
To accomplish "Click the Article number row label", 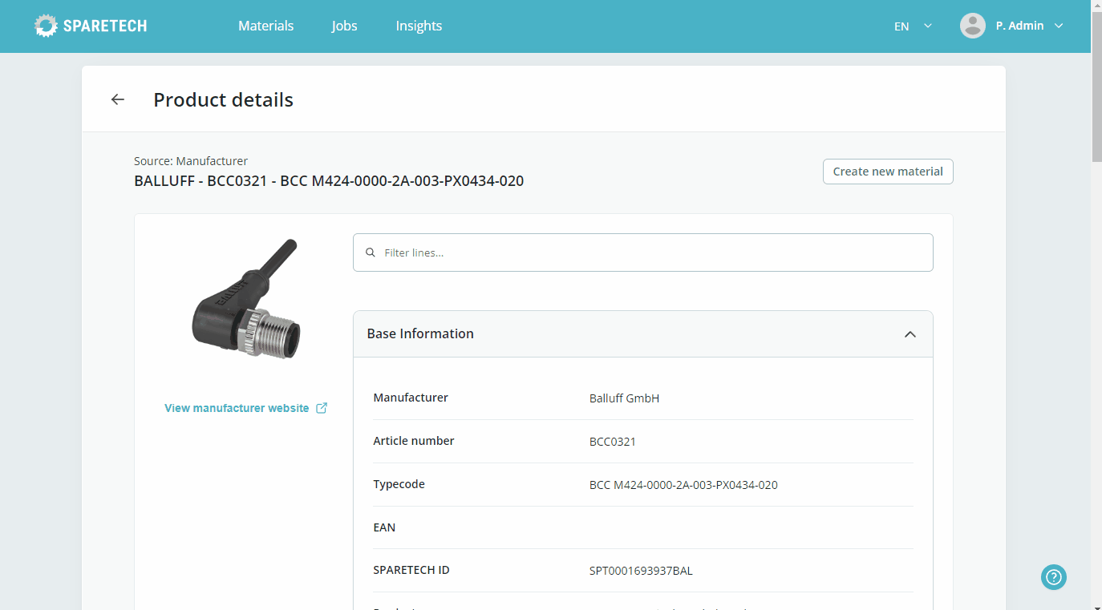I will 414,441.
